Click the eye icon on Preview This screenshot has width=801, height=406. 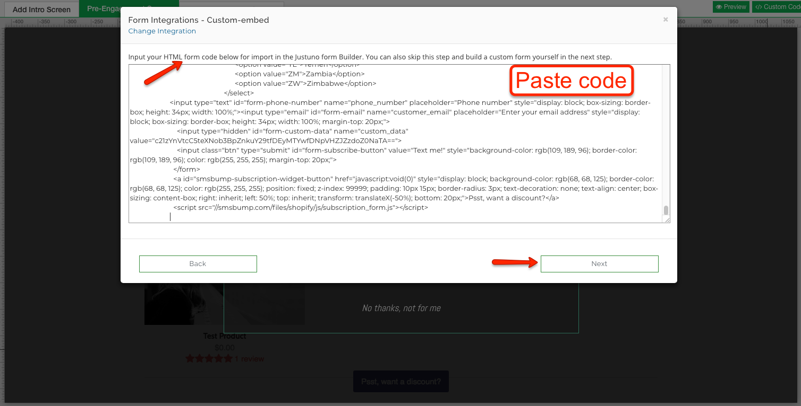click(x=719, y=7)
